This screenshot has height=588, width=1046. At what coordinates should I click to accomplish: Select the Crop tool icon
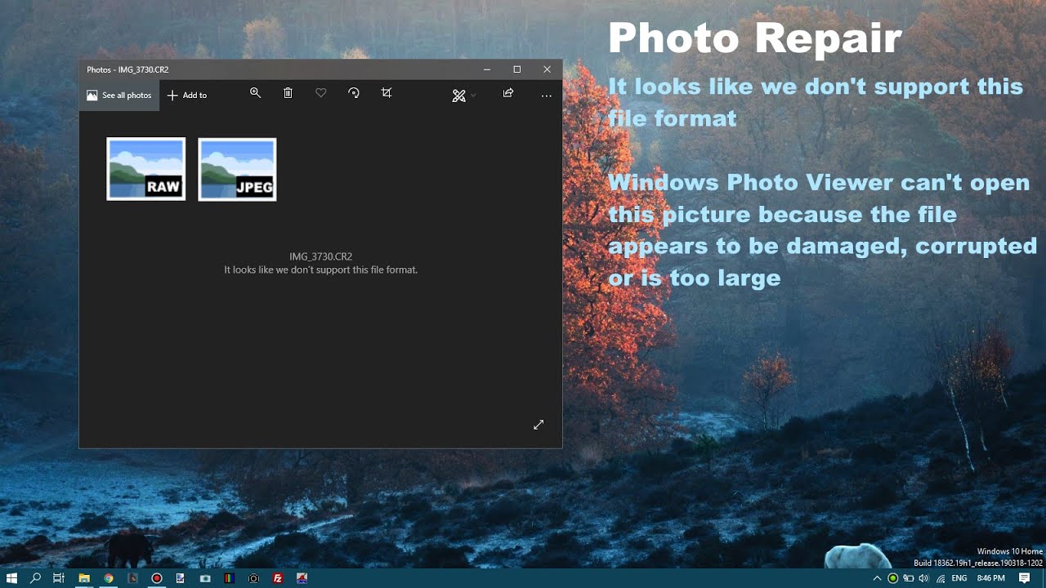tap(387, 93)
